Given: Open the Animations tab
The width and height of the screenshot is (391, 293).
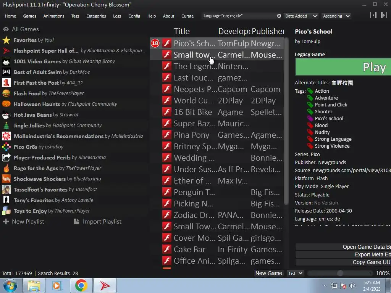Looking at the screenshot, I should [x=53, y=16].
